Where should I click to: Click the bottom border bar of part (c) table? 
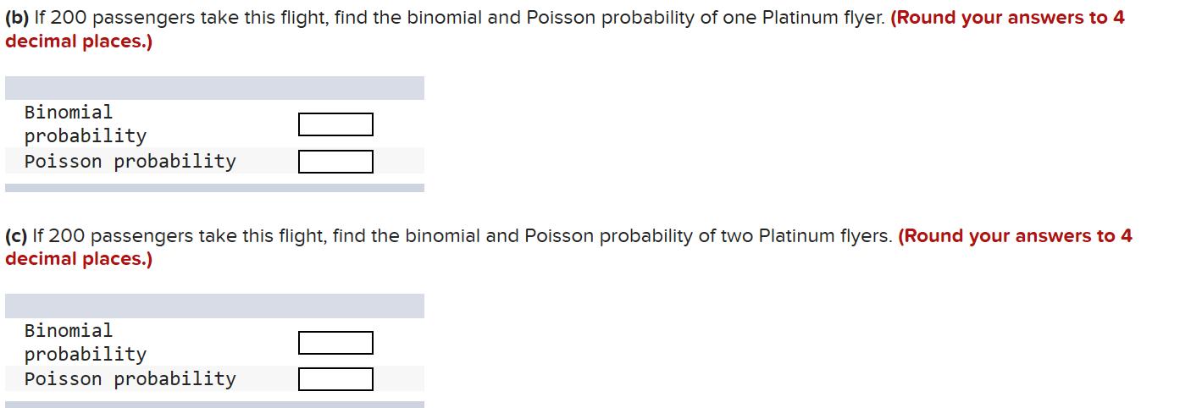click(214, 404)
